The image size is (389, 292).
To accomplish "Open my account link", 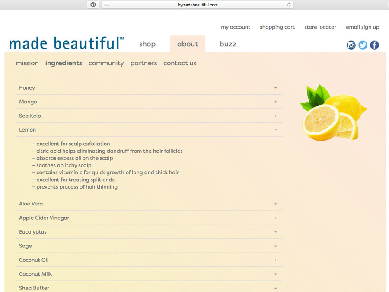I will (236, 27).
